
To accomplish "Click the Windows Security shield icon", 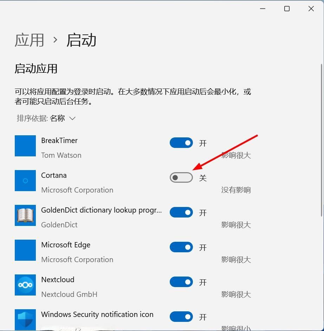I will click(x=25, y=320).
